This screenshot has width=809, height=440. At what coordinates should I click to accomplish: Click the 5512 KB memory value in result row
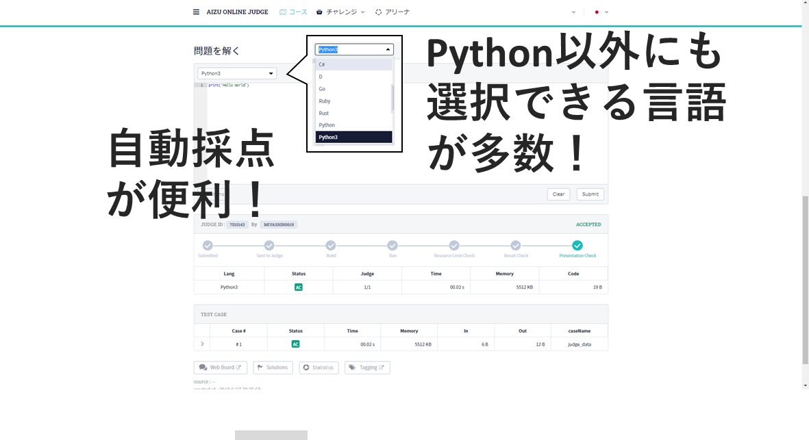[524, 287]
